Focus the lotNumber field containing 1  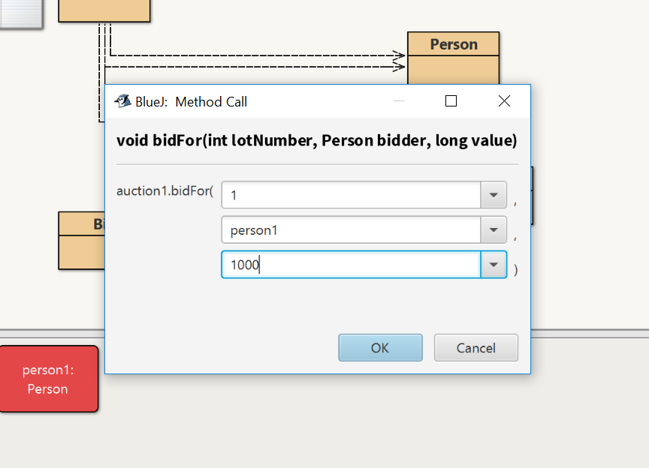click(x=351, y=195)
